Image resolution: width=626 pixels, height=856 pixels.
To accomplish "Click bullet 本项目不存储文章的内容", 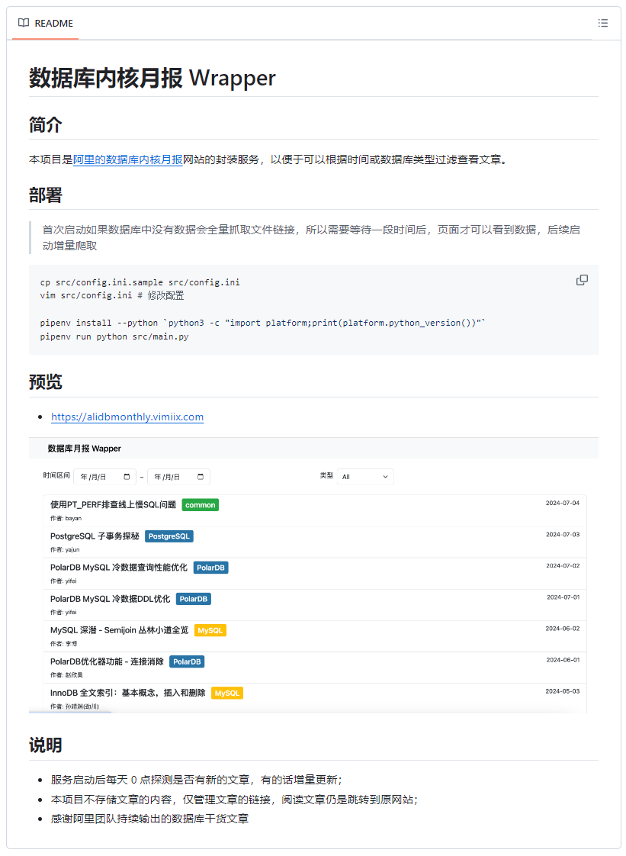I will point(234,800).
